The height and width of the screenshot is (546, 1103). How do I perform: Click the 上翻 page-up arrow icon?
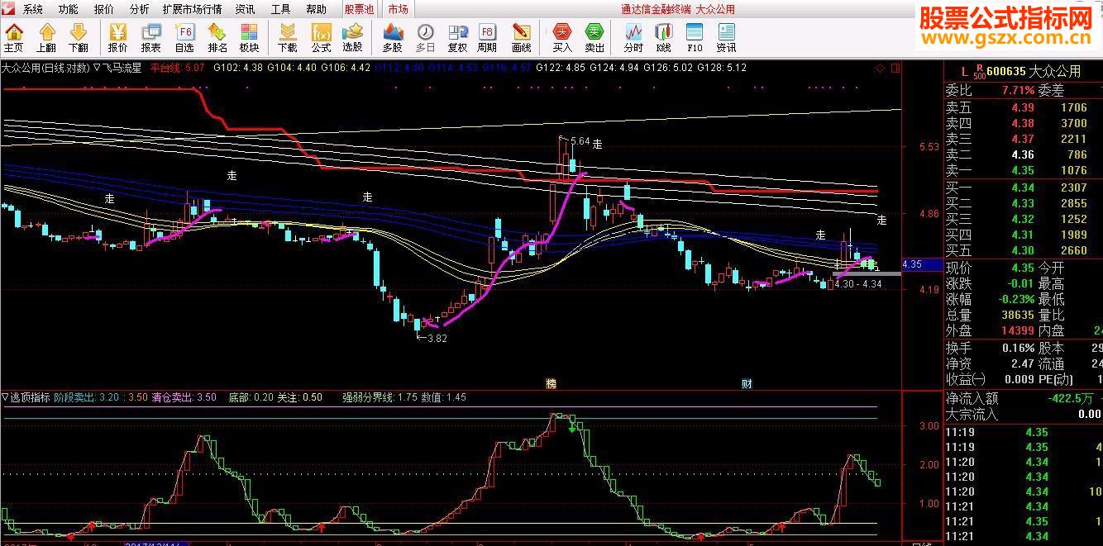point(46,38)
